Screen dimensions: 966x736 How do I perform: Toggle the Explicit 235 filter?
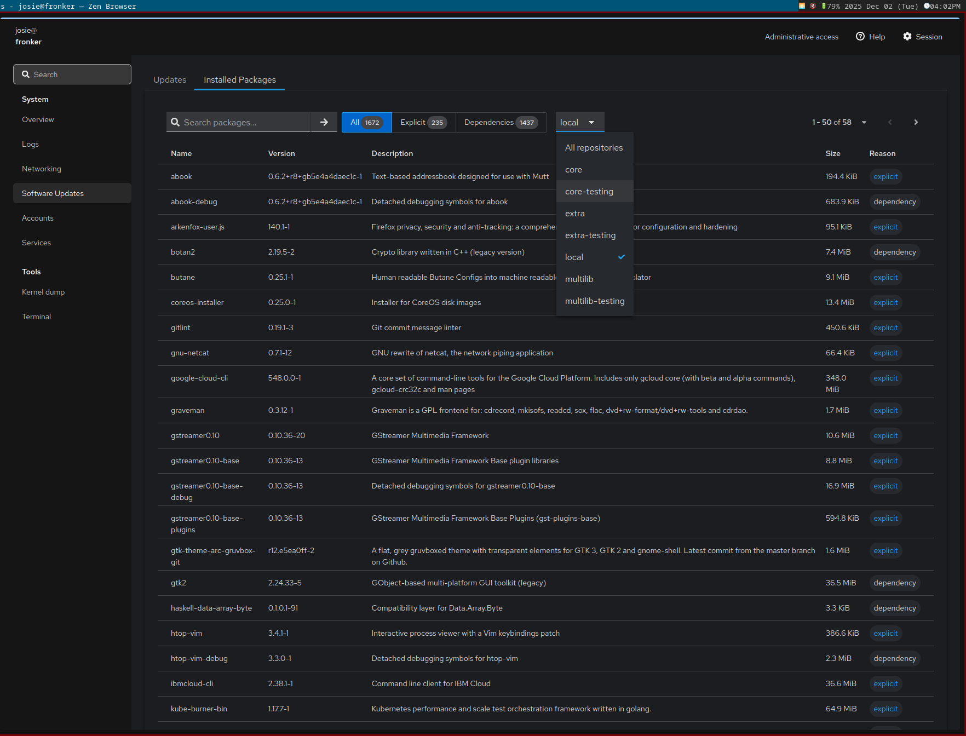tap(423, 122)
